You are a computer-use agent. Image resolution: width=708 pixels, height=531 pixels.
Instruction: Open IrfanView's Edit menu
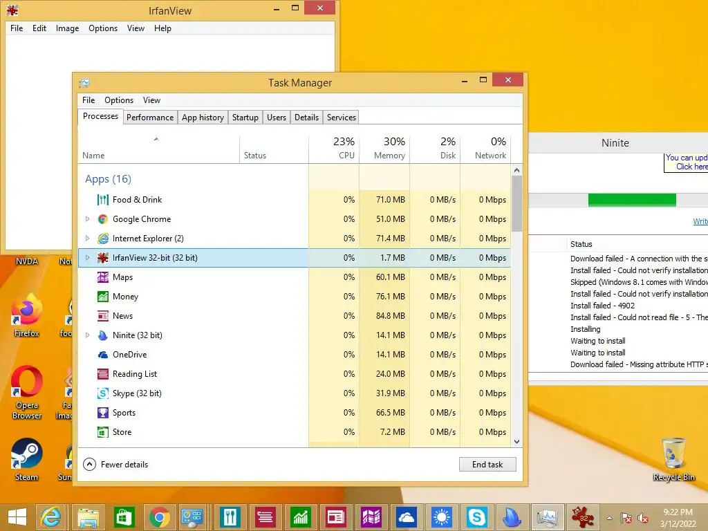(x=39, y=28)
